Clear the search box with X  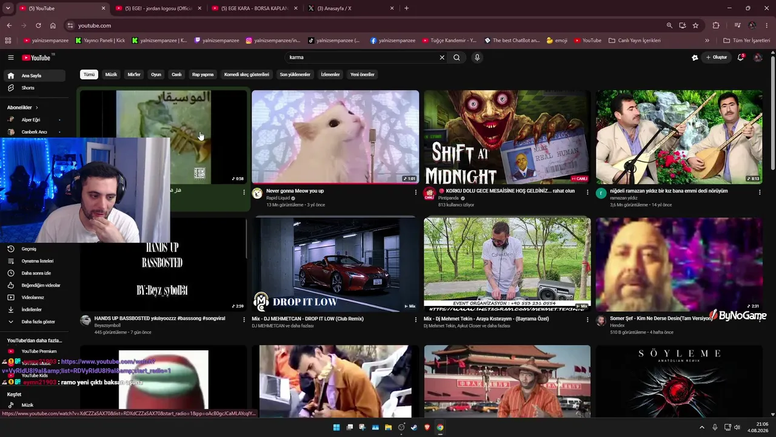pos(442,58)
